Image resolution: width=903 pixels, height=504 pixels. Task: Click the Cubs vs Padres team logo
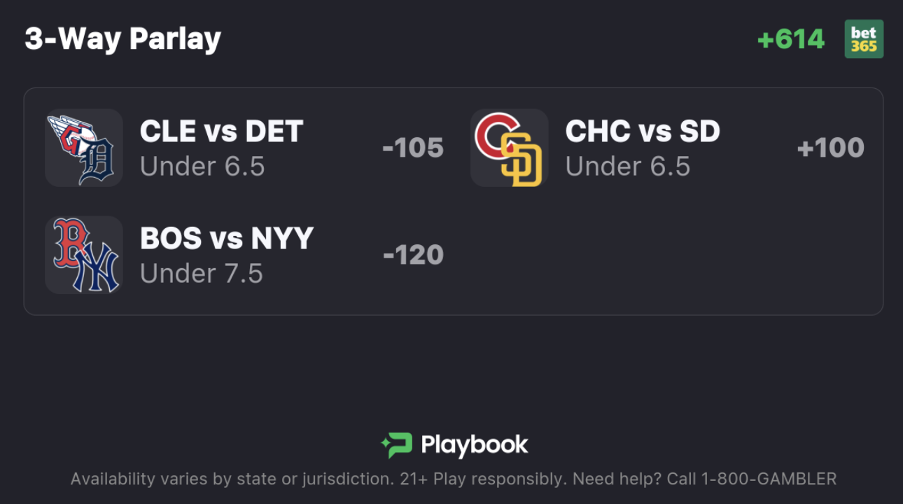pos(509,148)
